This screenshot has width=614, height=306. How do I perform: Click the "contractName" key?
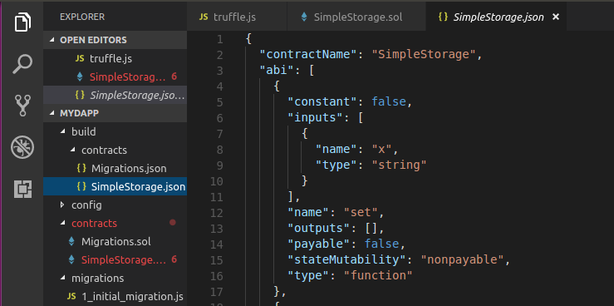pos(308,54)
